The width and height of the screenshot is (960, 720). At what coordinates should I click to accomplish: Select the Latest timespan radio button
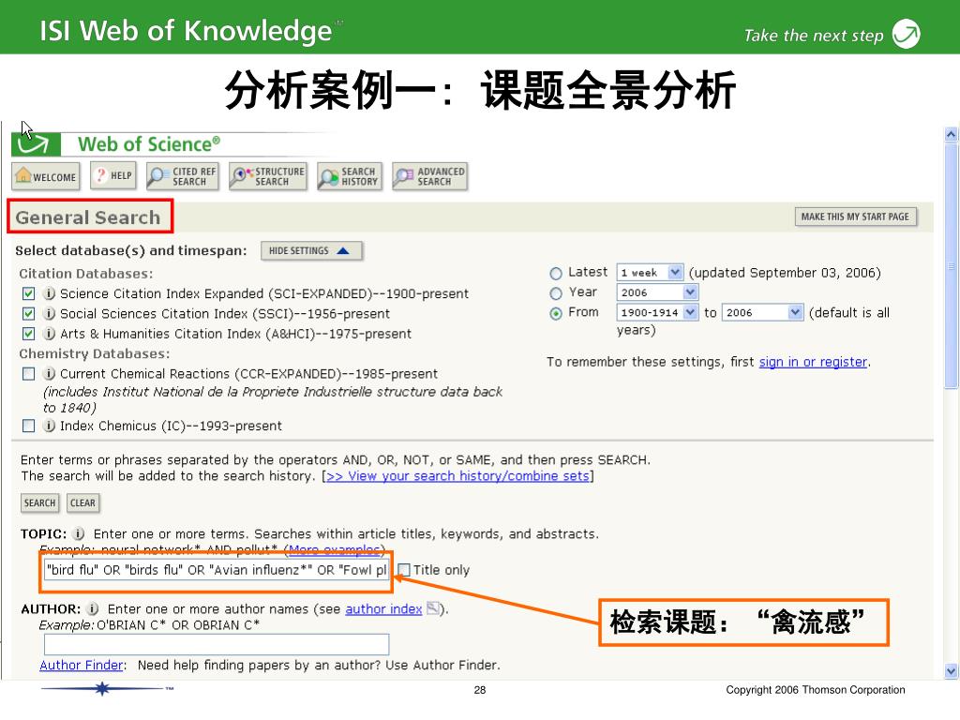point(556,274)
